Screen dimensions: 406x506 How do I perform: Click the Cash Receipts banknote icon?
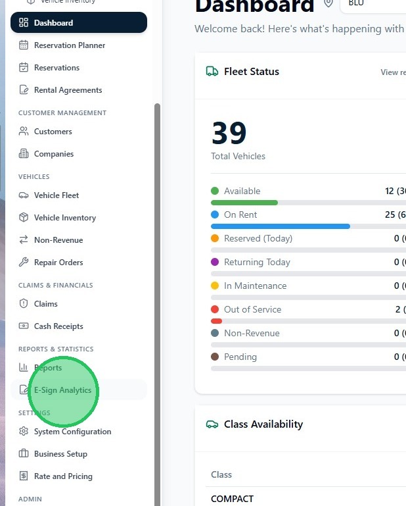coord(24,326)
